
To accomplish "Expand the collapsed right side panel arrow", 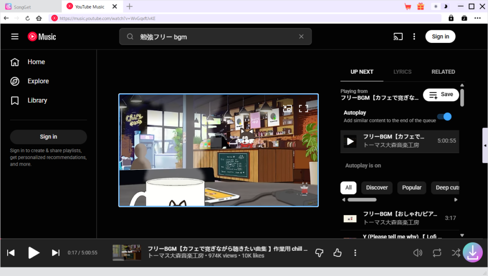I will pos(485,146).
